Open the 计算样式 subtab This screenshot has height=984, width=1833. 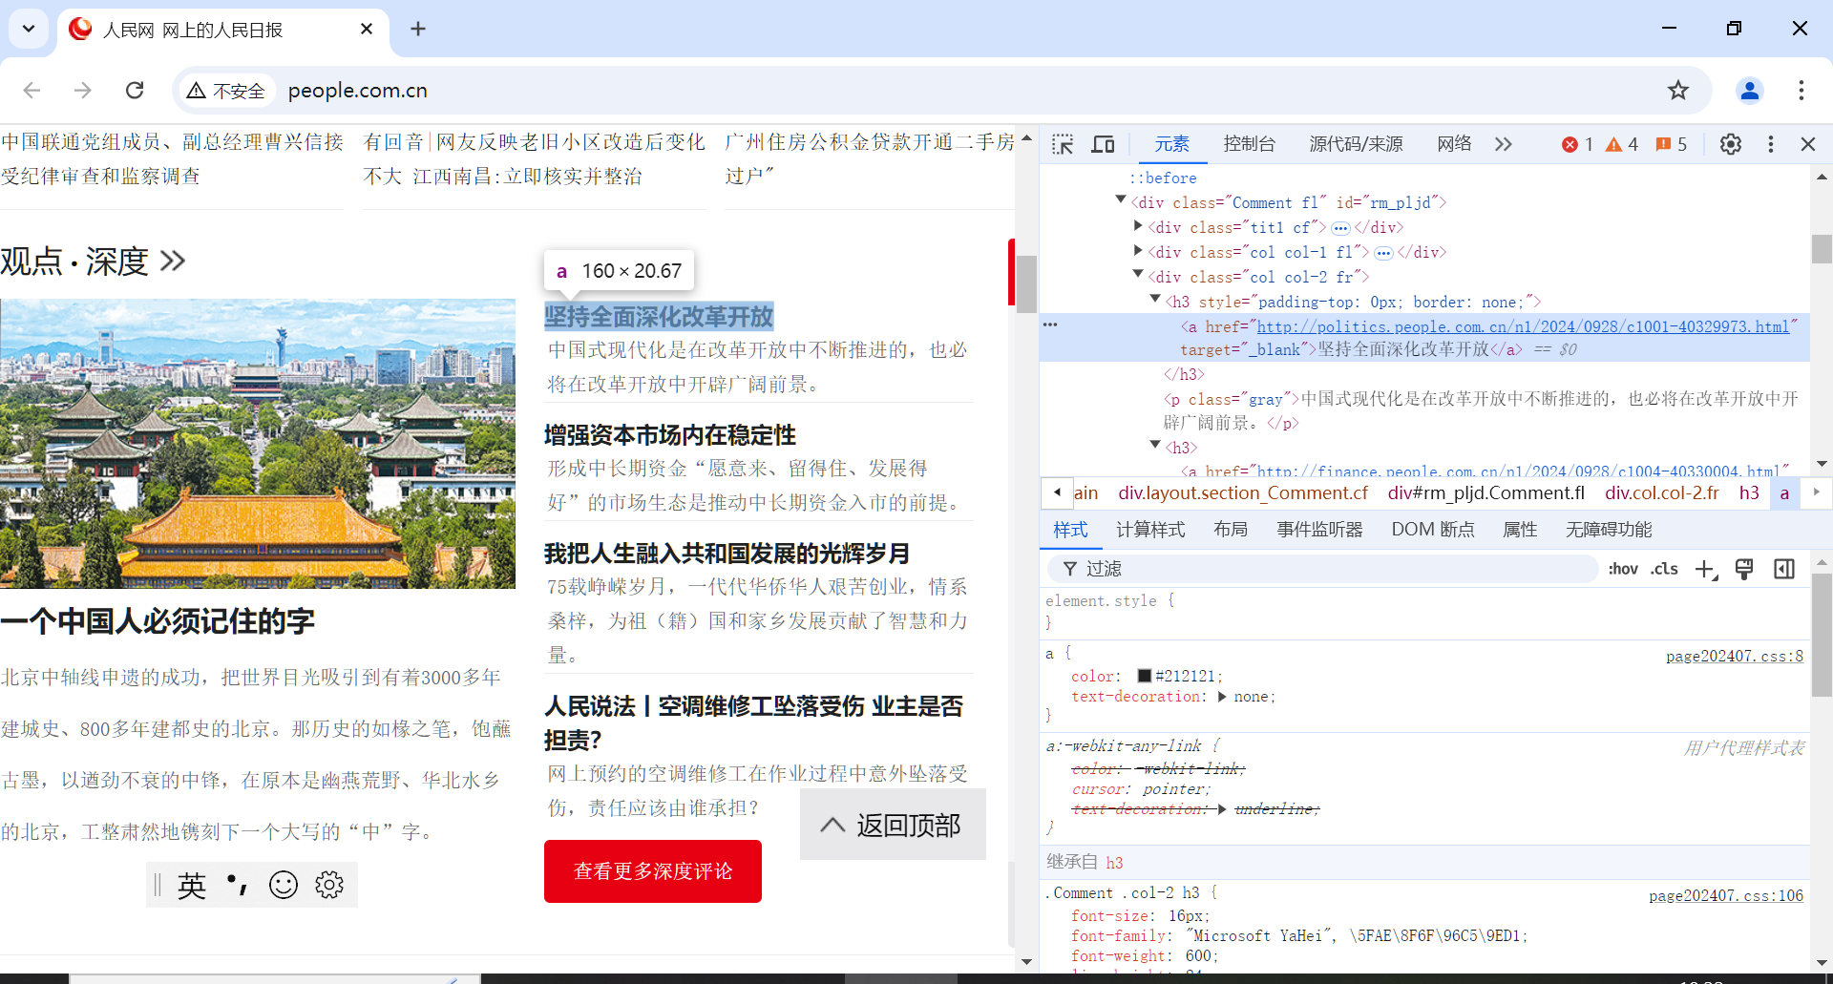(1150, 530)
